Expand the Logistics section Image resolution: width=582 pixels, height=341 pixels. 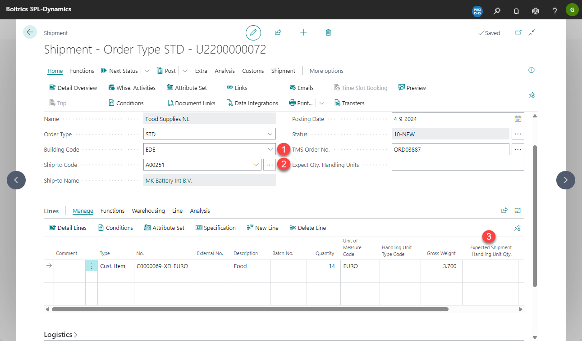coord(61,335)
